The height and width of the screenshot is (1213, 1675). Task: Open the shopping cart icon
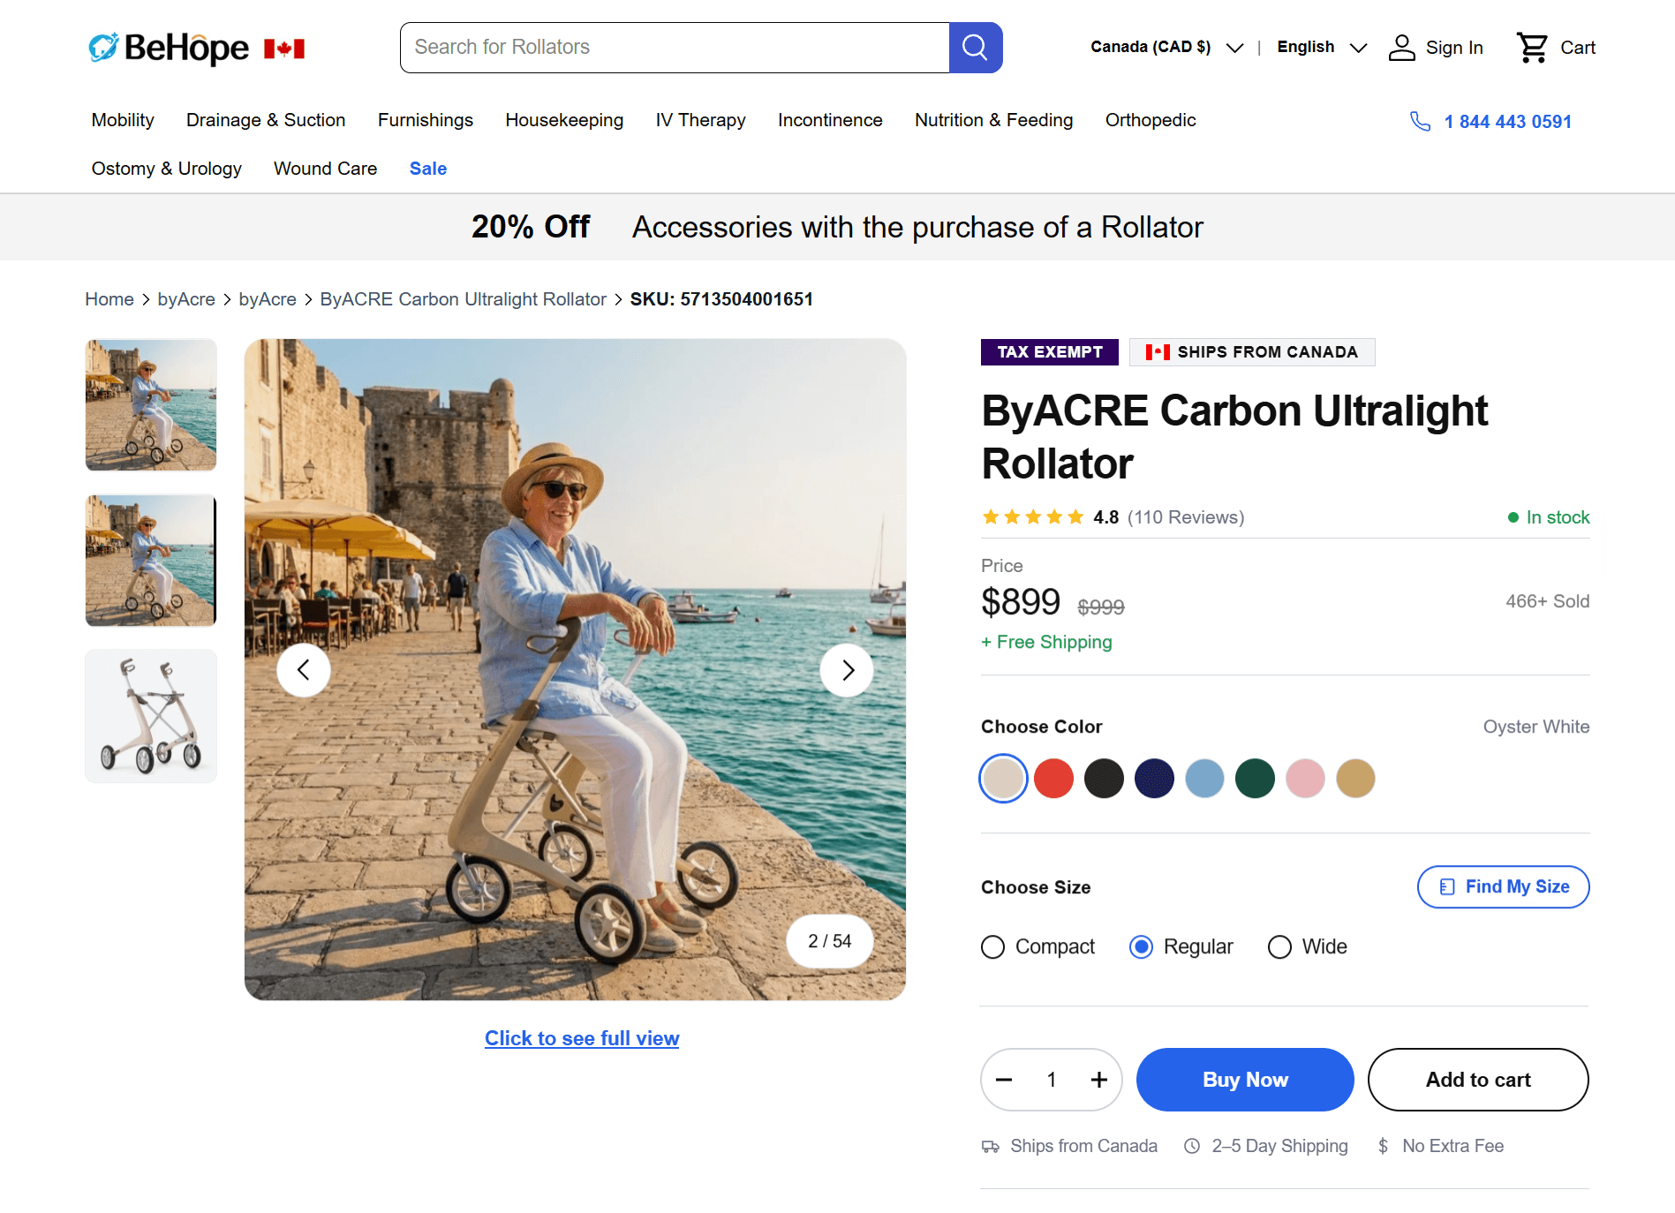pos(1532,48)
